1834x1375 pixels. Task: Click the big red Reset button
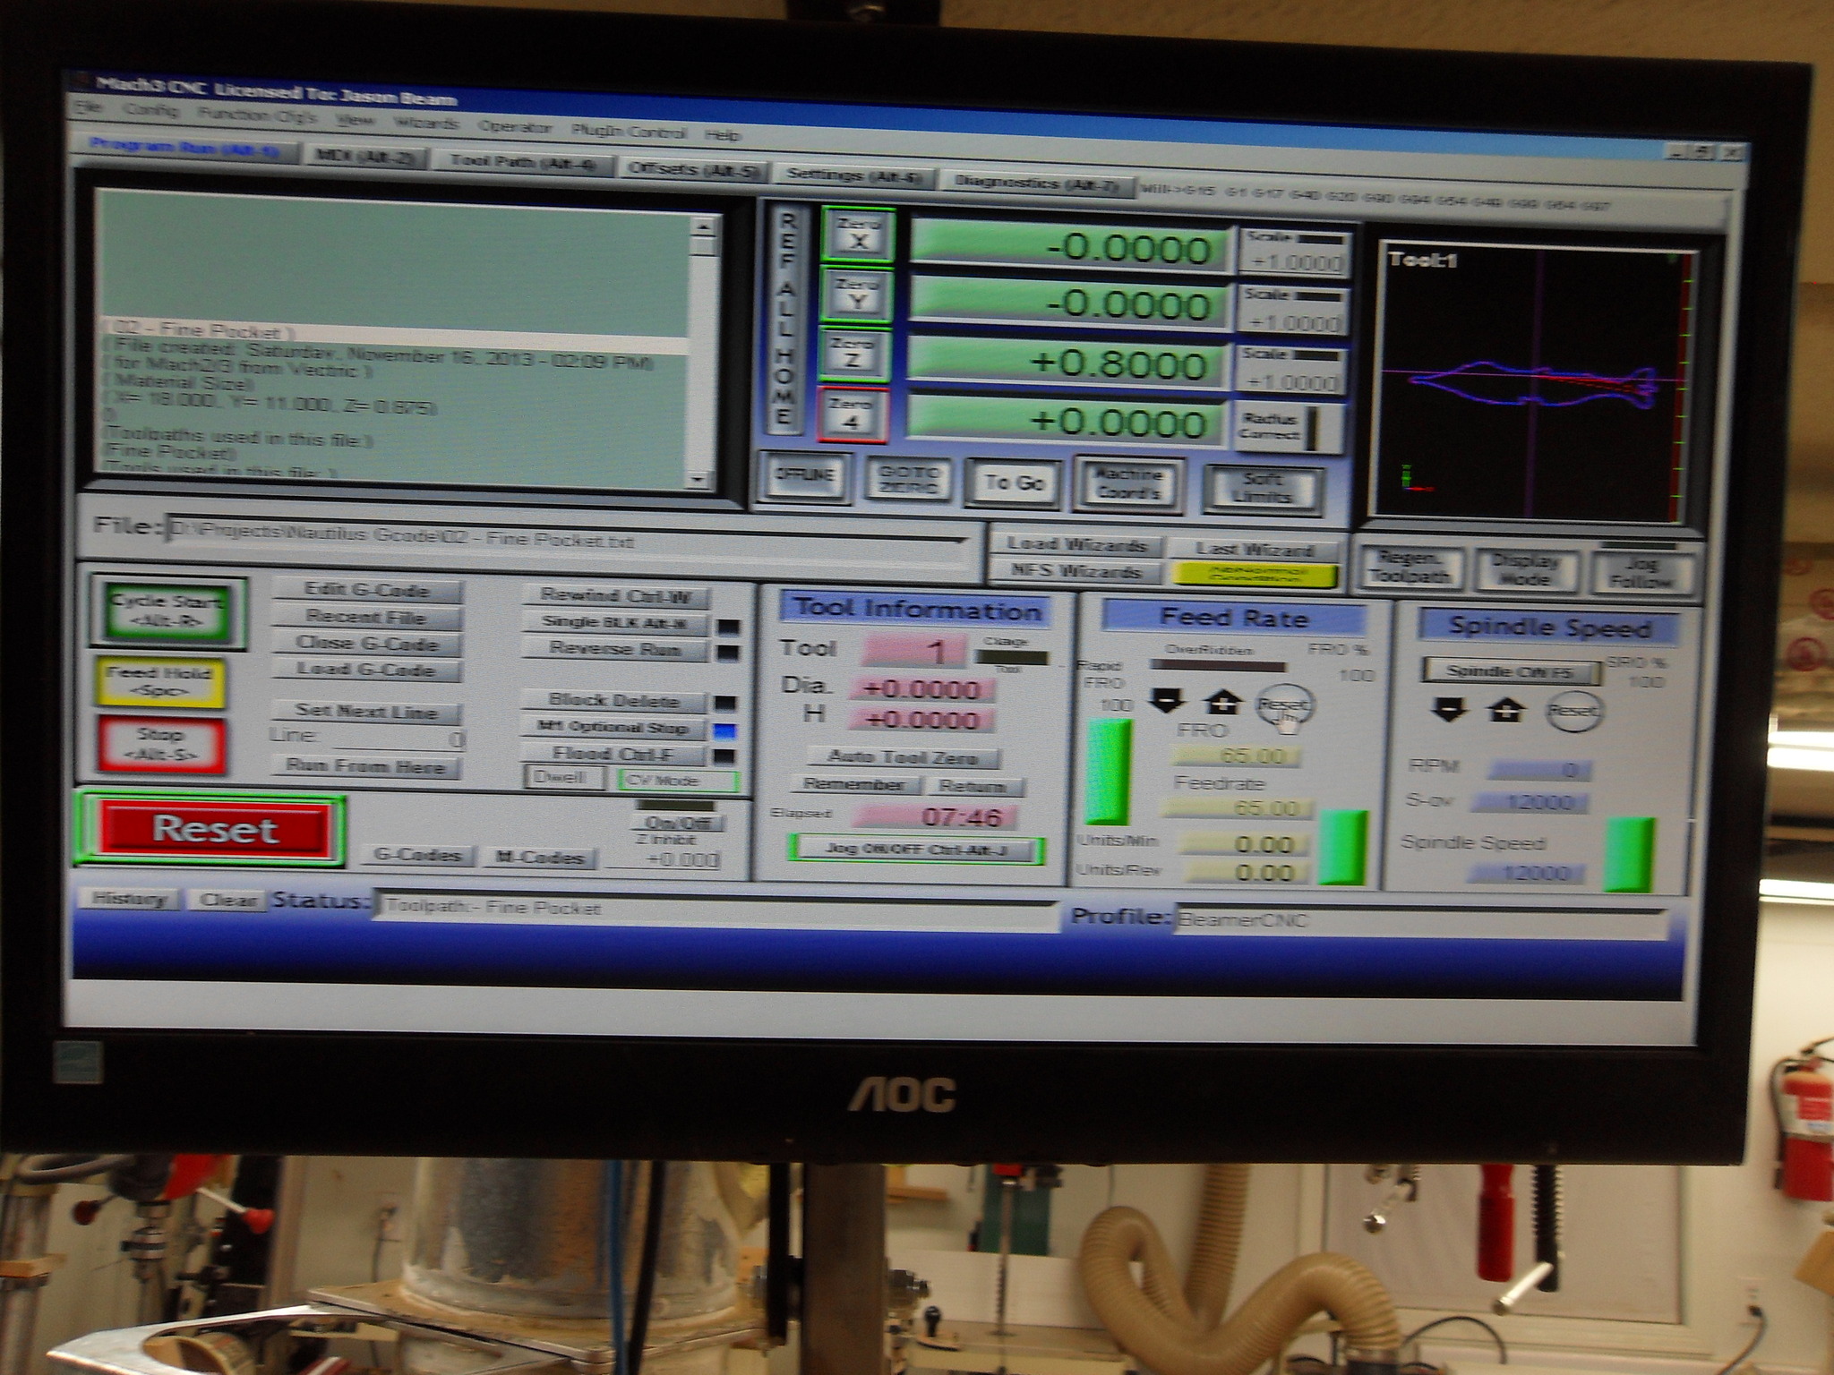pos(214,829)
